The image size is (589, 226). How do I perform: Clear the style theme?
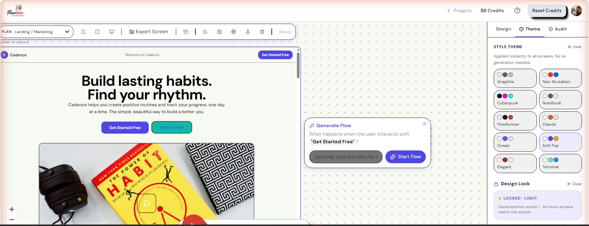pos(575,47)
